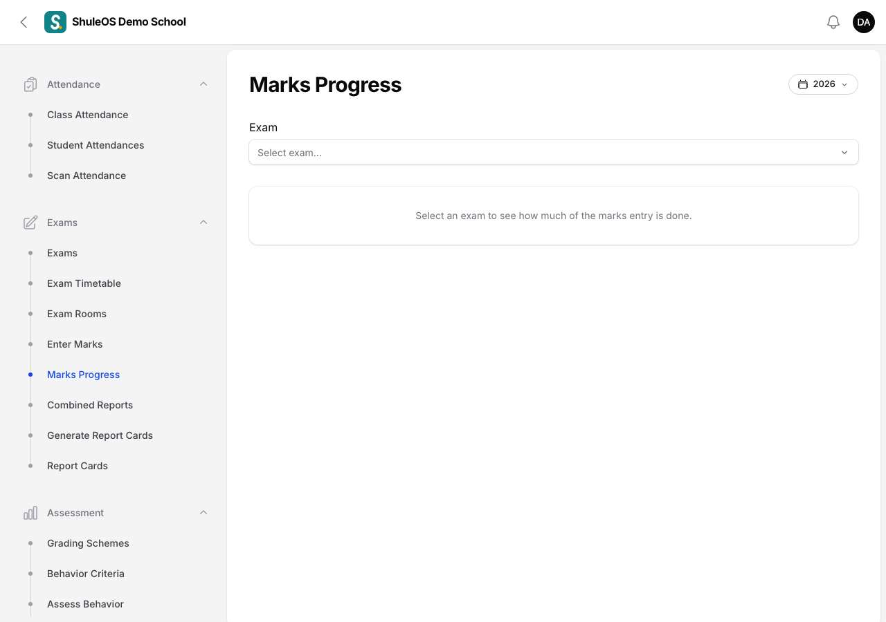Screen dimensions: 886x622
Task: Open Scan Attendance
Action: (87, 176)
